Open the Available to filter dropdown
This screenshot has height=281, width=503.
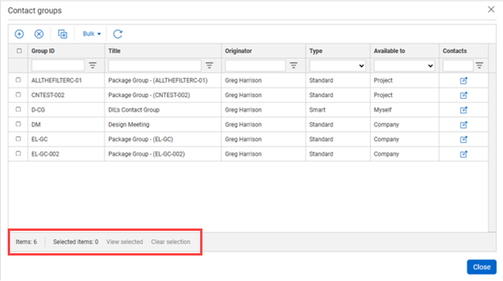[x=404, y=66]
